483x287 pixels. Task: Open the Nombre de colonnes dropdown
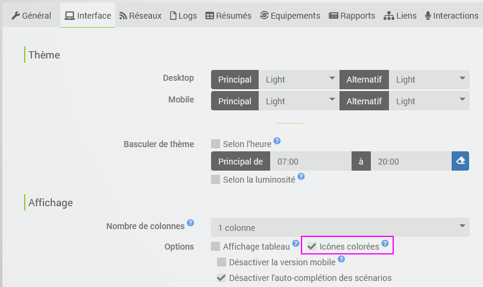click(x=340, y=227)
